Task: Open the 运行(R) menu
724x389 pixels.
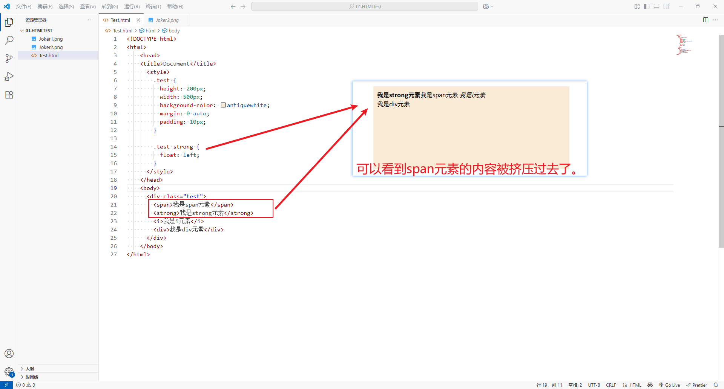Action: (x=132, y=6)
